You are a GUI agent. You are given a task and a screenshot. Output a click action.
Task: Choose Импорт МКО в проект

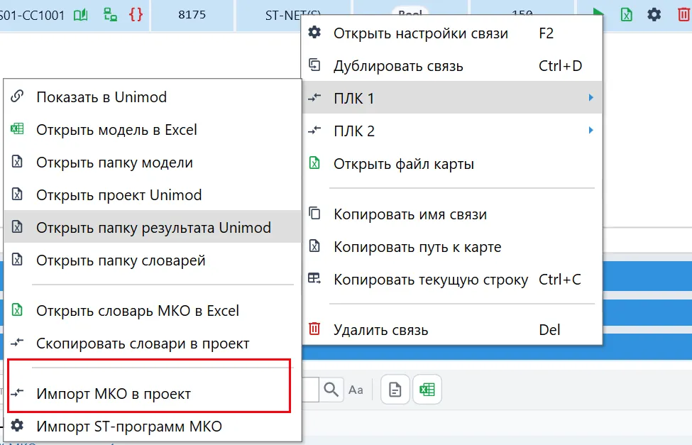153,393
